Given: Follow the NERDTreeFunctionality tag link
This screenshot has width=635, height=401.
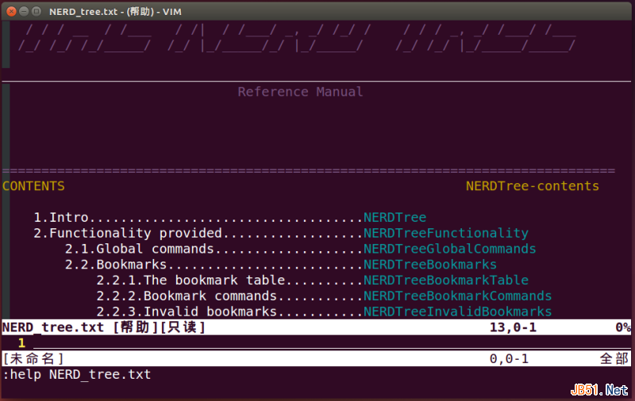Looking at the screenshot, I should 446,233.
